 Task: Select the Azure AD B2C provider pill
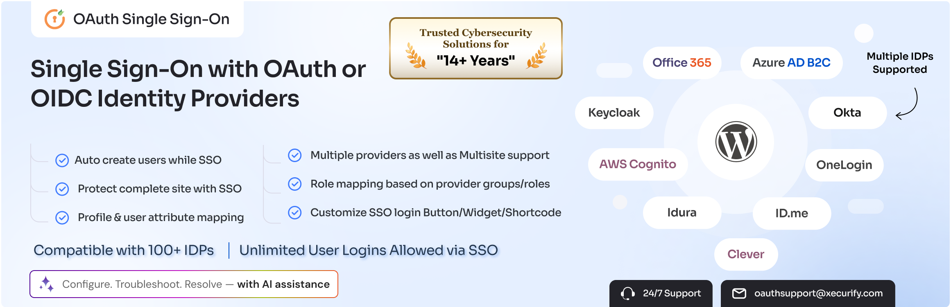pyautogui.click(x=791, y=63)
